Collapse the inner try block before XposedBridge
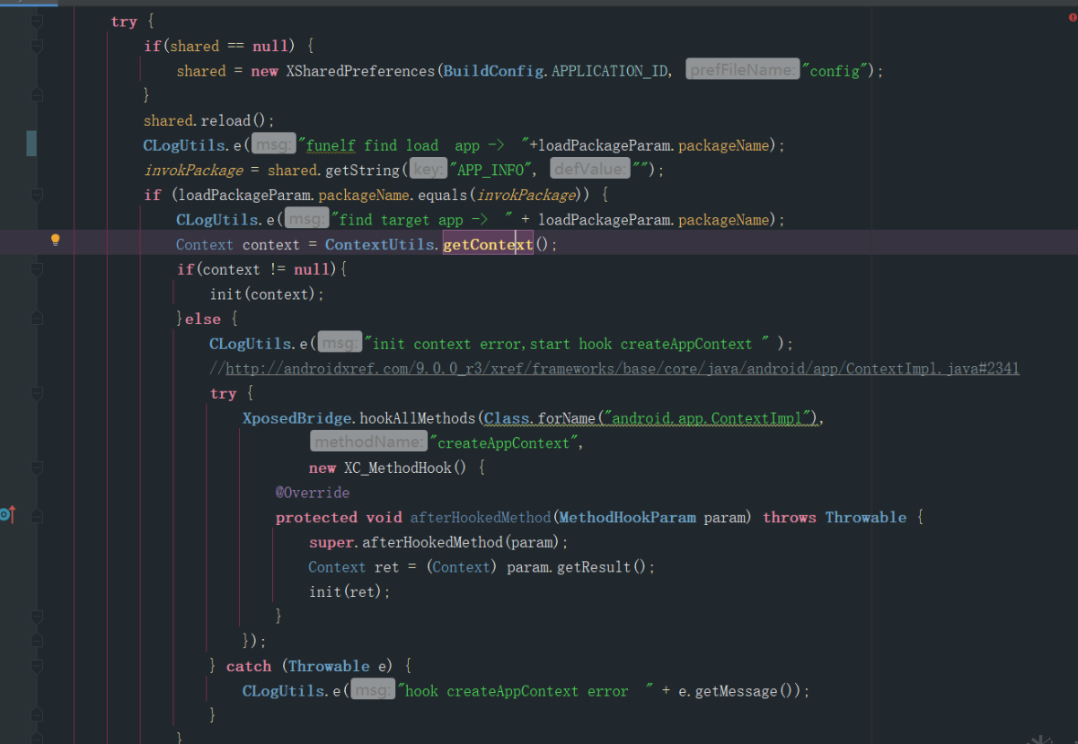This screenshot has width=1078, height=744. click(37, 393)
